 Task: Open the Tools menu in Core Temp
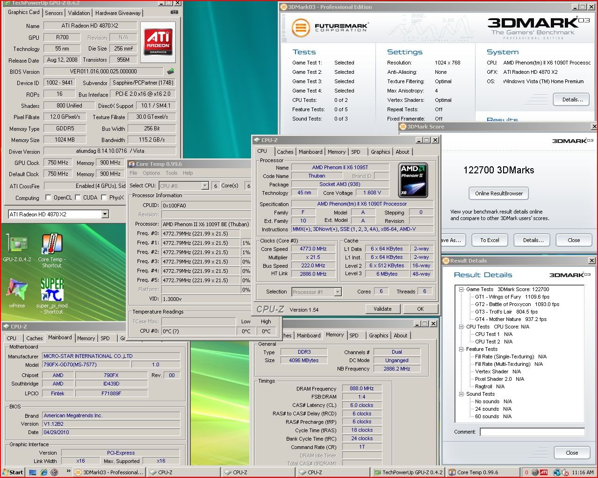172,173
